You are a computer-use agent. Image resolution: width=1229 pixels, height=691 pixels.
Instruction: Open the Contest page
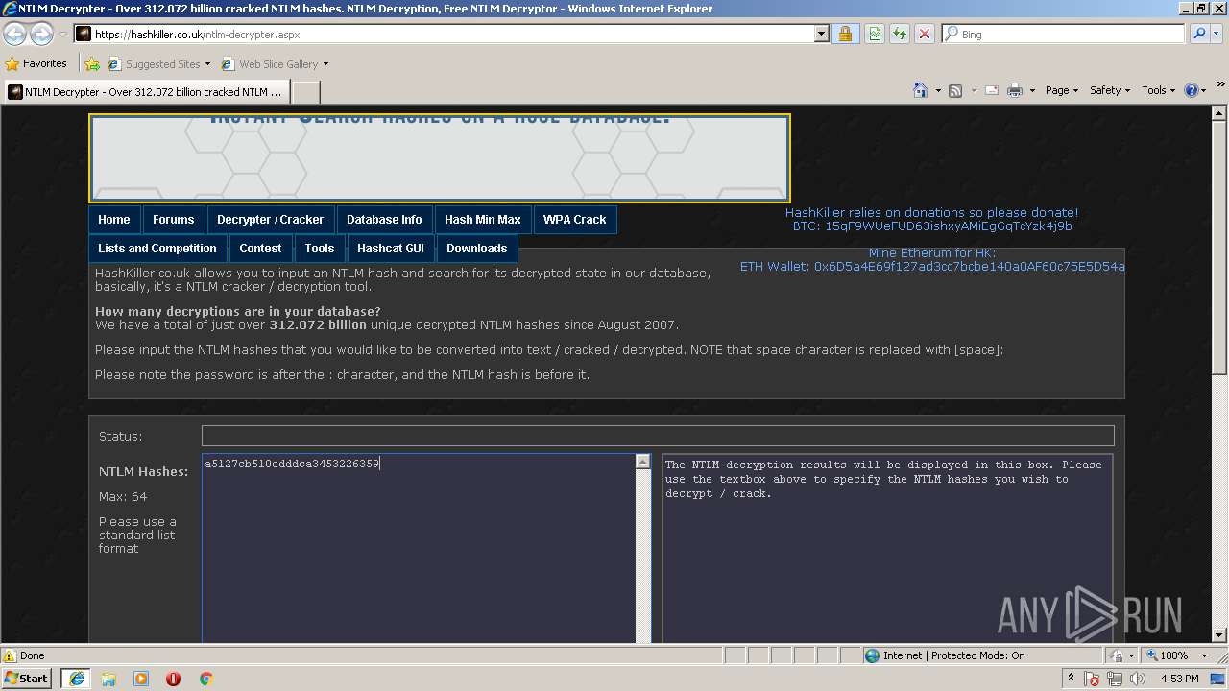pyautogui.click(x=260, y=249)
